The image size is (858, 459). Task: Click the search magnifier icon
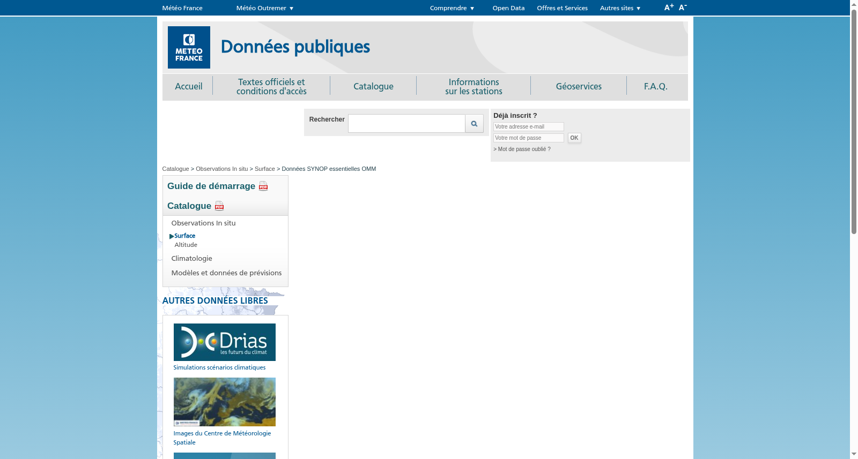(474, 124)
